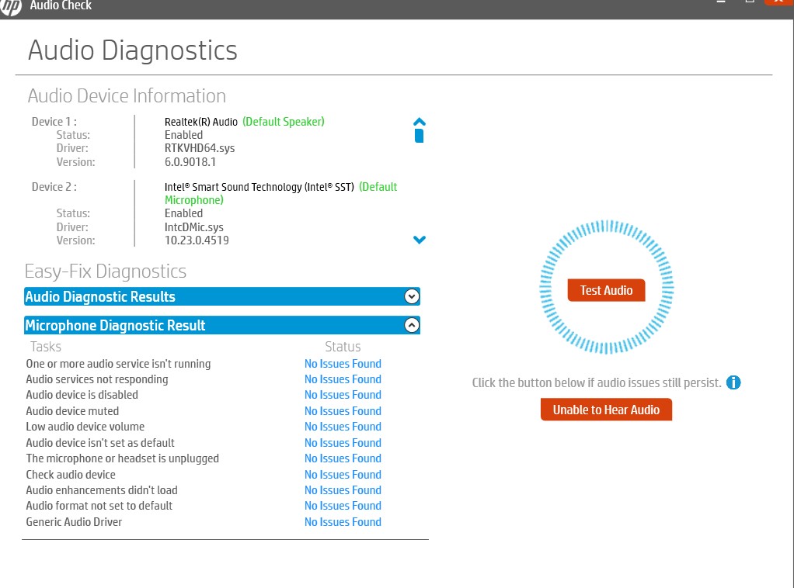Click the blue up arrow above the device scrollbar

pyautogui.click(x=420, y=121)
